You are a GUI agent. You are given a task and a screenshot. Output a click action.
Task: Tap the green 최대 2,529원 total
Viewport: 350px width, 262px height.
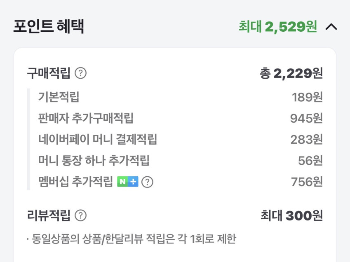coord(278,27)
